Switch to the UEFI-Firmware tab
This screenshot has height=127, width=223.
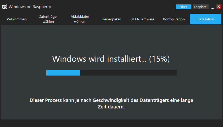tap(142, 19)
